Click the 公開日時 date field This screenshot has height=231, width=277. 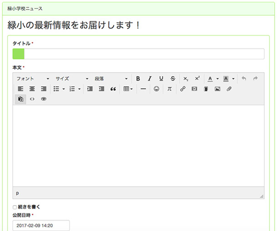[x=41, y=226]
